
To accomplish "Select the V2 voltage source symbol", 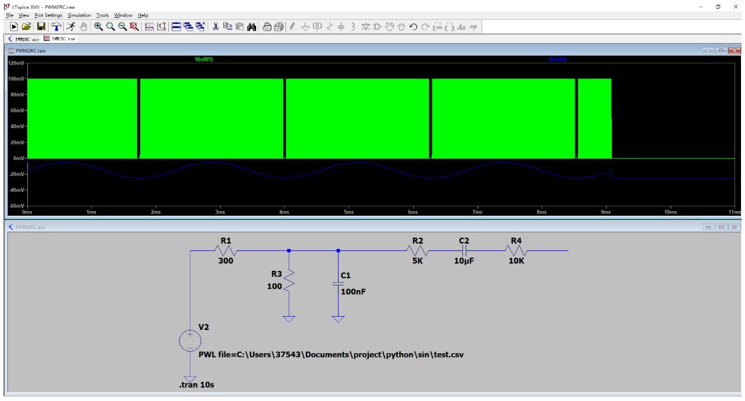I will click(x=190, y=341).
